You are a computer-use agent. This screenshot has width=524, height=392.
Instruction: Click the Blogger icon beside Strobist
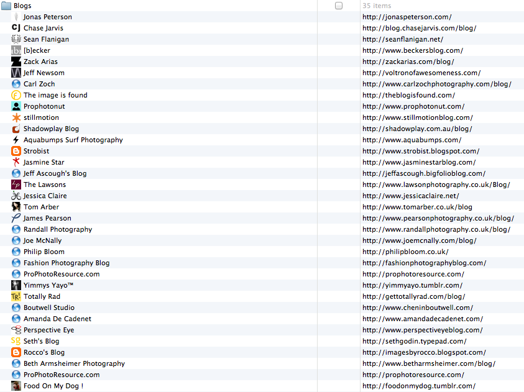click(x=16, y=151)
